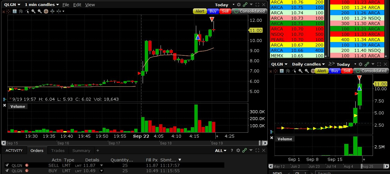Open Daily candles interval dropdown

click(308, 64)
